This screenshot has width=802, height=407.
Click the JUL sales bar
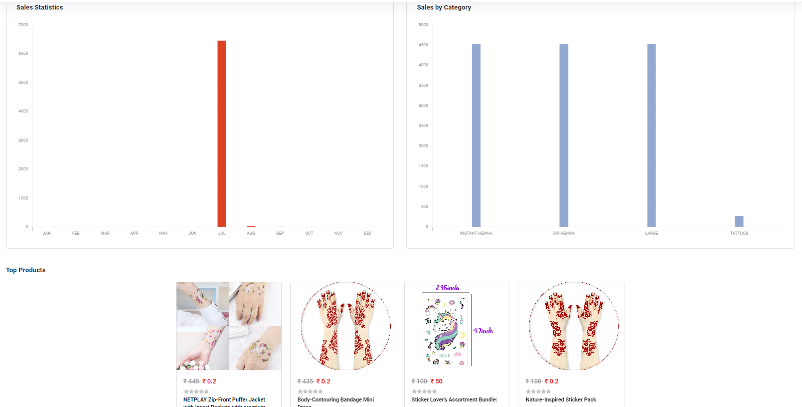pyautogui.click(x=222, y=133)
